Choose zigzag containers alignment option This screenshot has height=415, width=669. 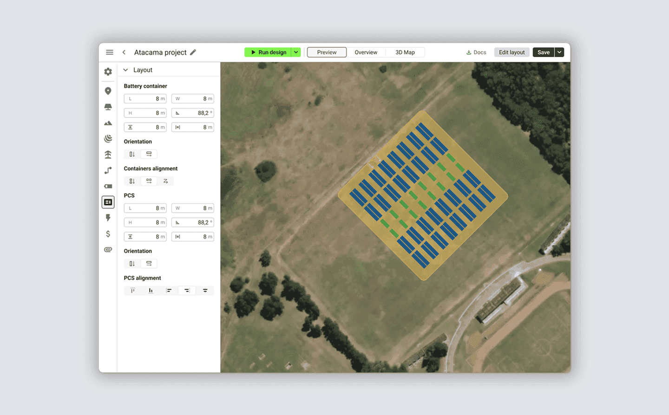[165, 181]
